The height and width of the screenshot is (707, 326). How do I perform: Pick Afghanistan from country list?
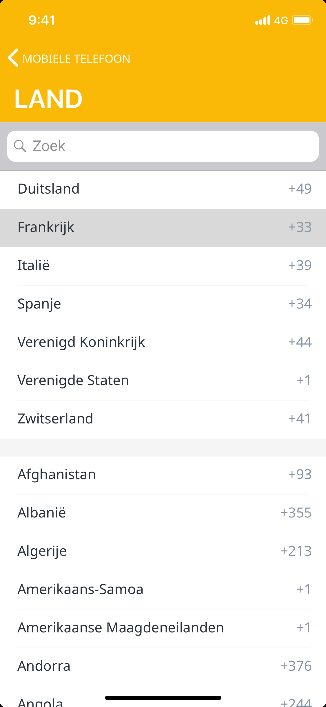[x=163, y=475]
